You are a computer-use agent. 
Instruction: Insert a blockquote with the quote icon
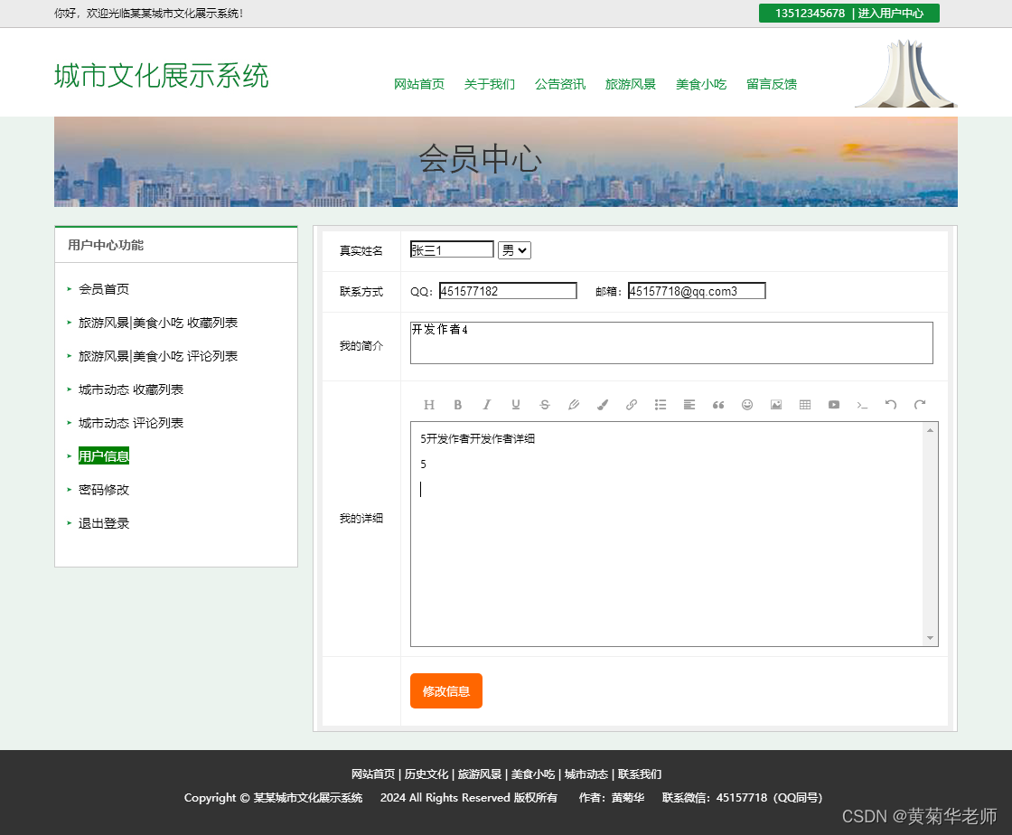pyautogui.click(x=718, y=405)
